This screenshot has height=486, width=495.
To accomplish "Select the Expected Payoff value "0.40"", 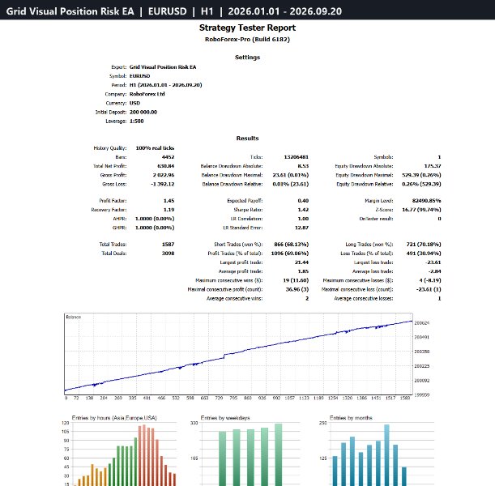I will [x=303, y=201].
